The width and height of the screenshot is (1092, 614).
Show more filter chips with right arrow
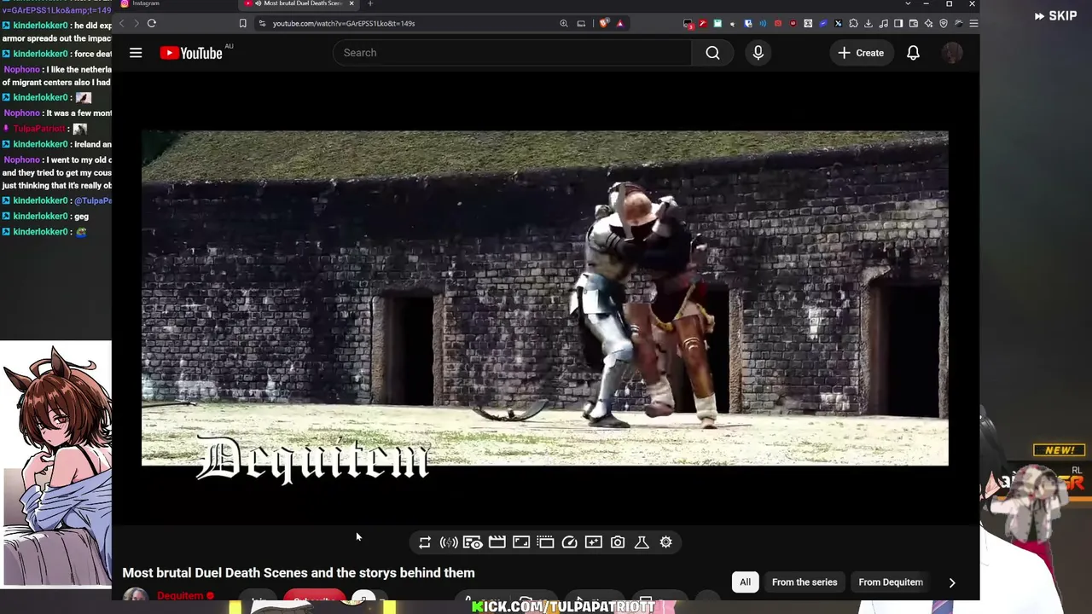click(952, 582)
